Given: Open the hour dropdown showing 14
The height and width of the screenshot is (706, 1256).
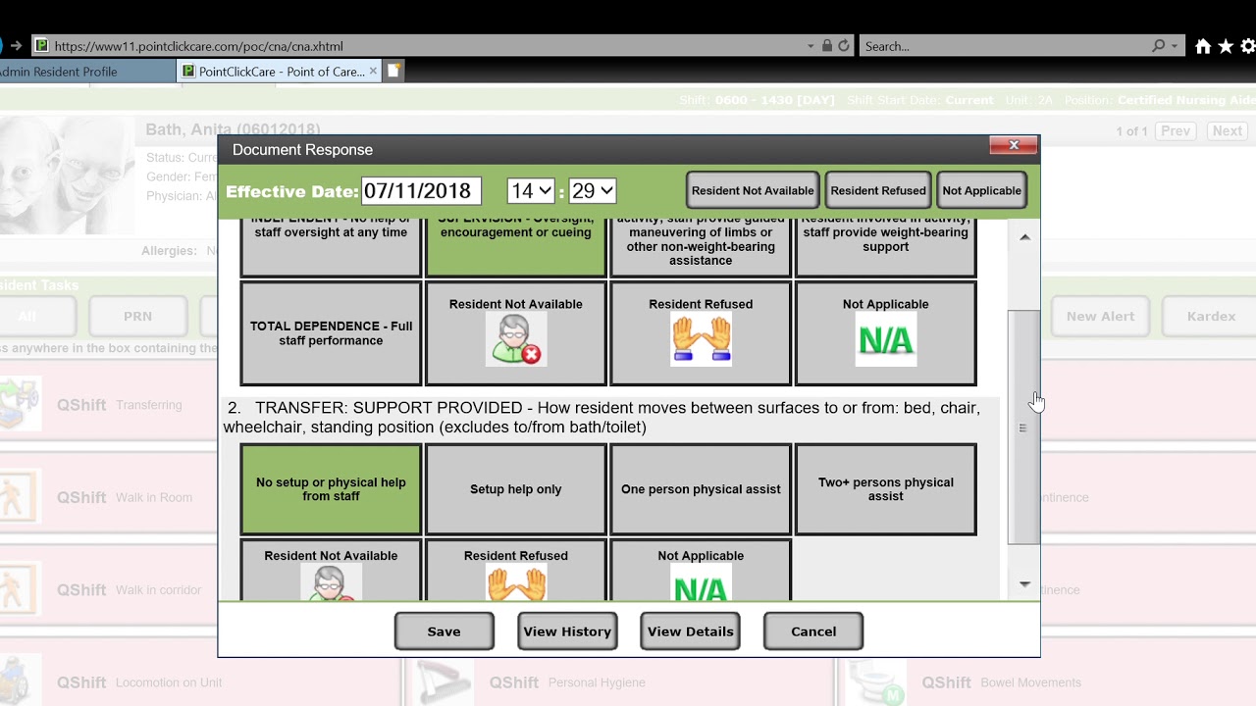Looking at the screenshot, I should pyautogui.click(x=531, y=191).
